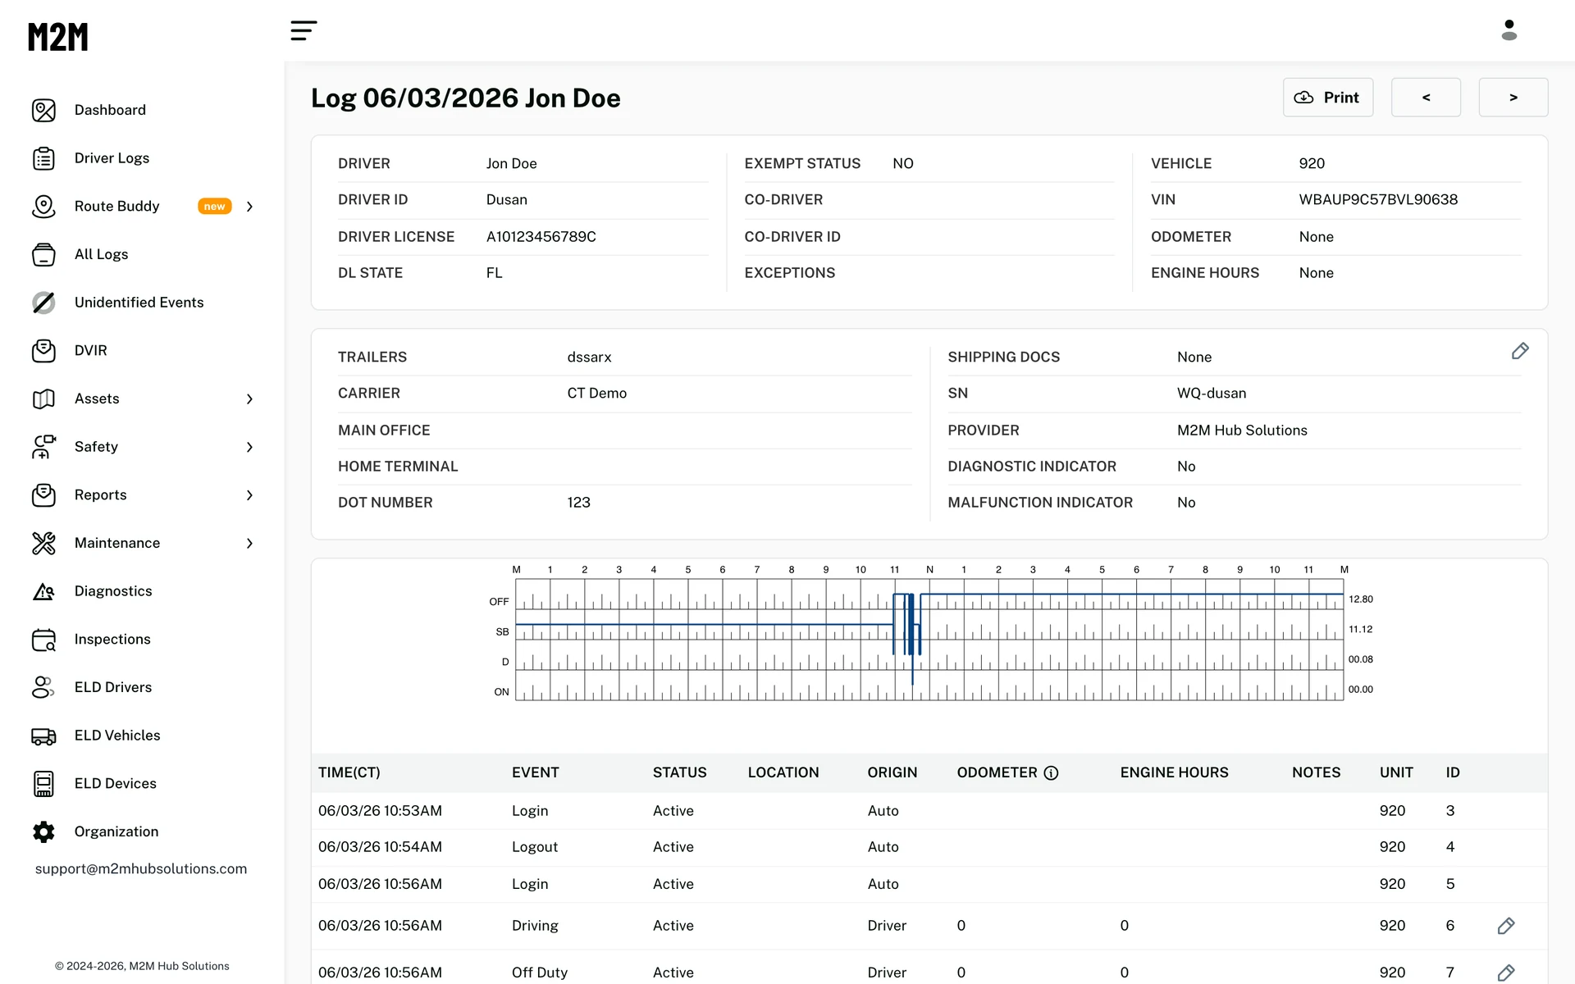Click the odometer info icon
Viewport: 1575px width, 984px height.
[1051, 773]
